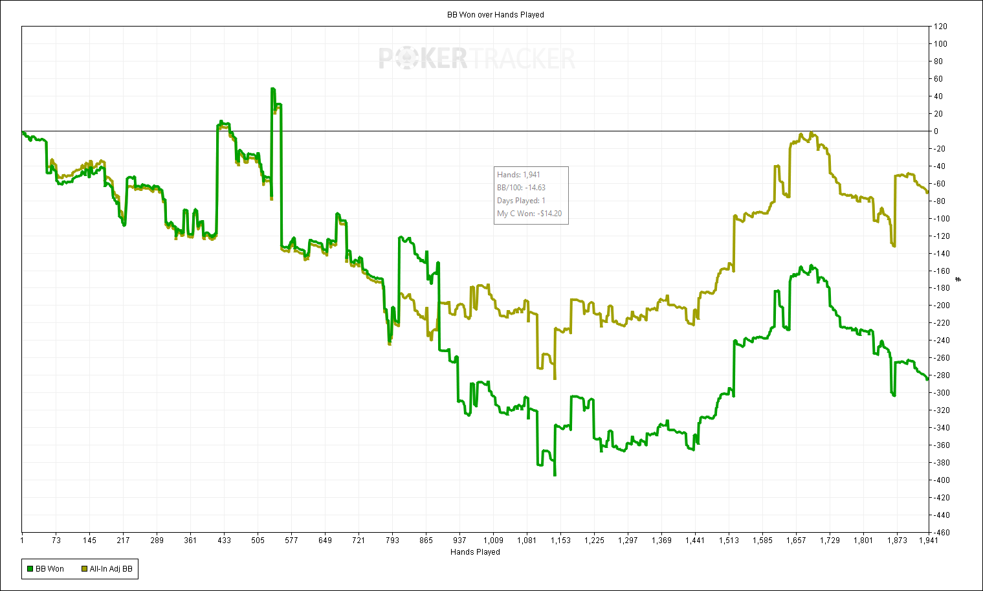Select the All-In Adj BB legend label

(x=111, y=569)
